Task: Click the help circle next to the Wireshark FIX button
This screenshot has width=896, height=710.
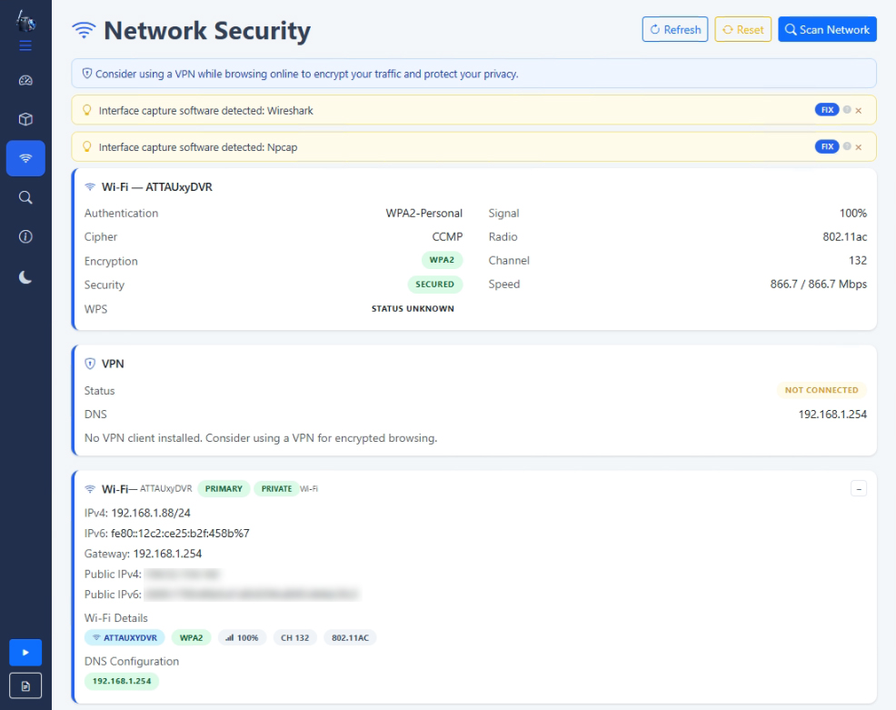Action: point(845,109)
